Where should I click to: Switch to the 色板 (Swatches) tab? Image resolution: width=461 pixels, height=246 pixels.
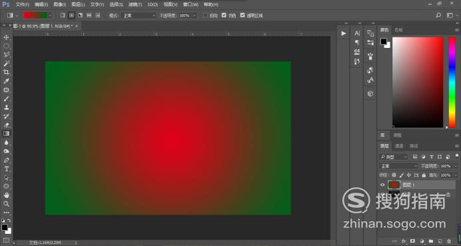click(x=398, y=30)
